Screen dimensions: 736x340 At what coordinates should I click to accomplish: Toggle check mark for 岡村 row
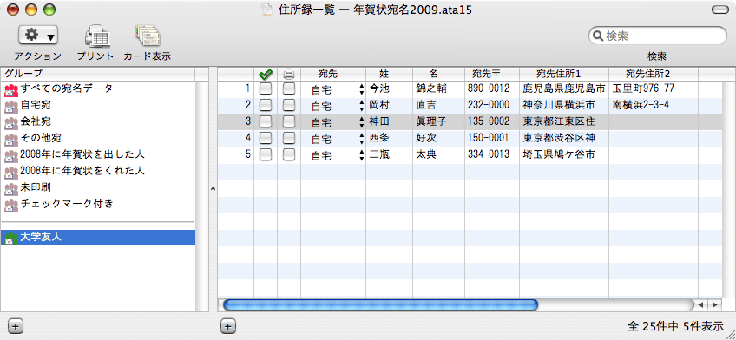coord(266,105)
